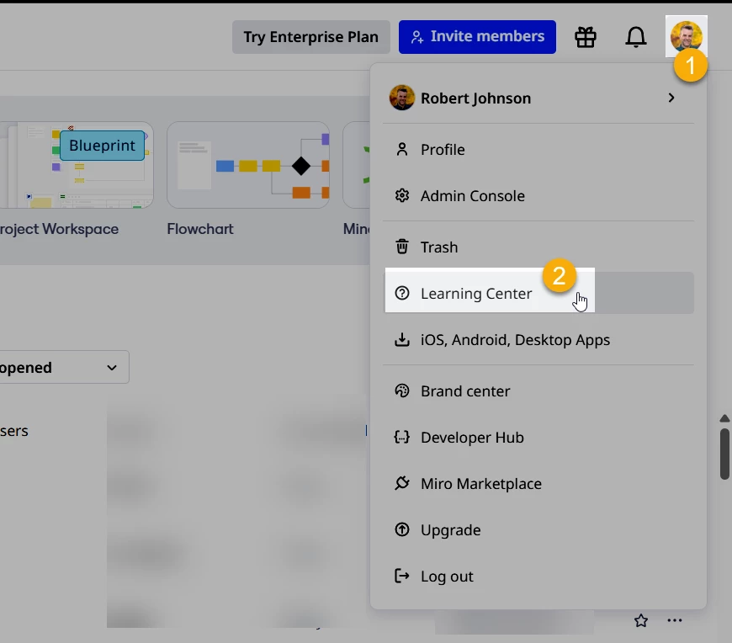Viewport: 732px width, 643px height.
Task: Click the Developer Hub braces icon
Action: (402, 437)
